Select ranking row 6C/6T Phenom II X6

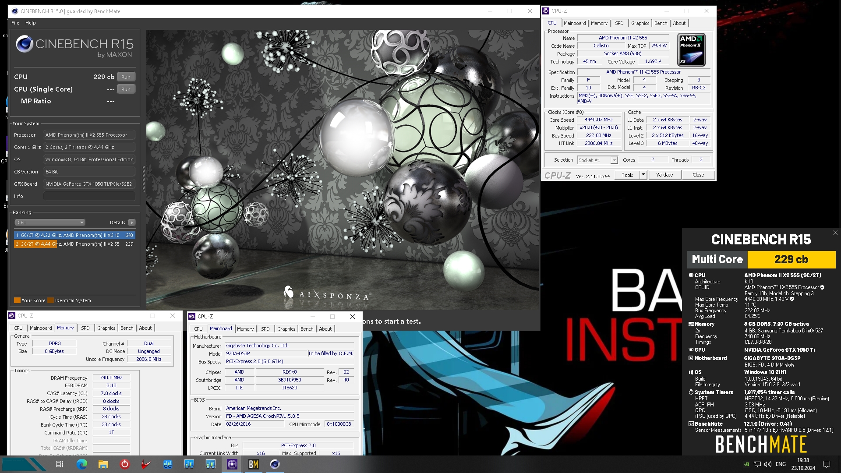click(74, 235)
